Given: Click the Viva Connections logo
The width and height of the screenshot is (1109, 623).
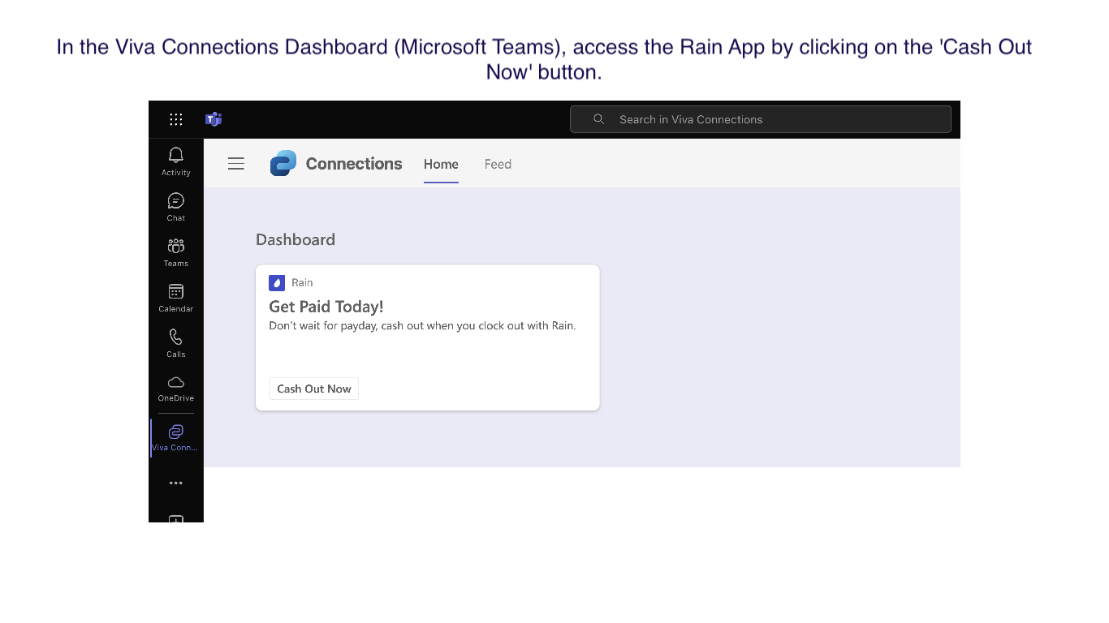Looking at the screenshot, I should click(283, 163).
